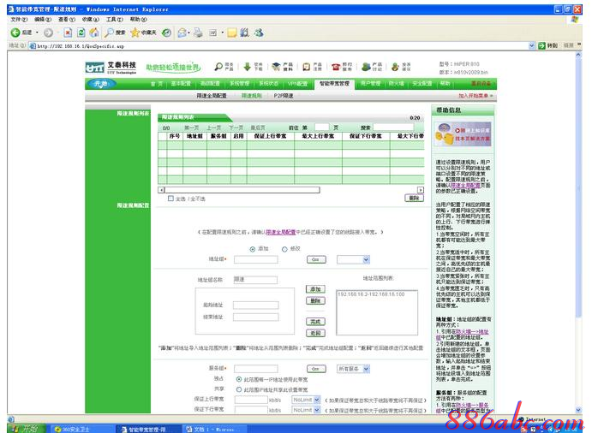This screenshot has width=592, height=433.
Task: Select the 添加 radio button
Action: (252, 249)
